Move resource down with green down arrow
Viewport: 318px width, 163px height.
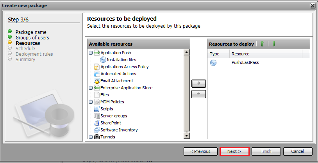[274, 44]
